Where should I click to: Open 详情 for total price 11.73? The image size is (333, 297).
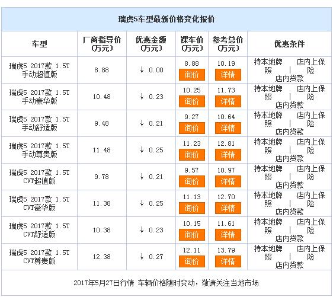point(228,101)
